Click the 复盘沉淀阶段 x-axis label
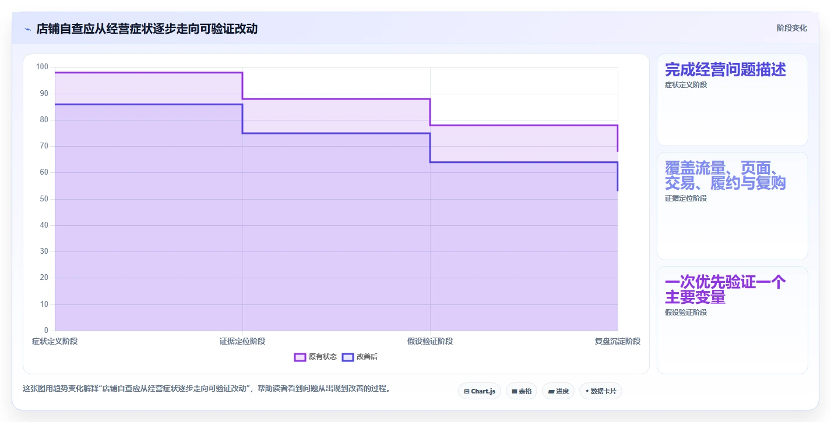The image size is (831, 422). (x=618, y=341)
